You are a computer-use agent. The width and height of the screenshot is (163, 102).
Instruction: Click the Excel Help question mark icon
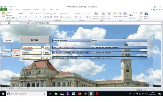coord(154,10)
